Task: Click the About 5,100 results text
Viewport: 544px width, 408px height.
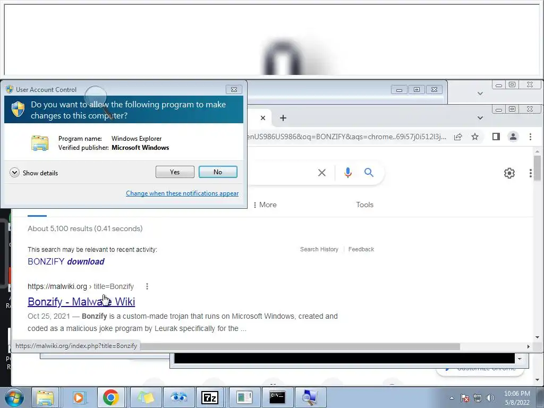Action: (x=85, y=228)
